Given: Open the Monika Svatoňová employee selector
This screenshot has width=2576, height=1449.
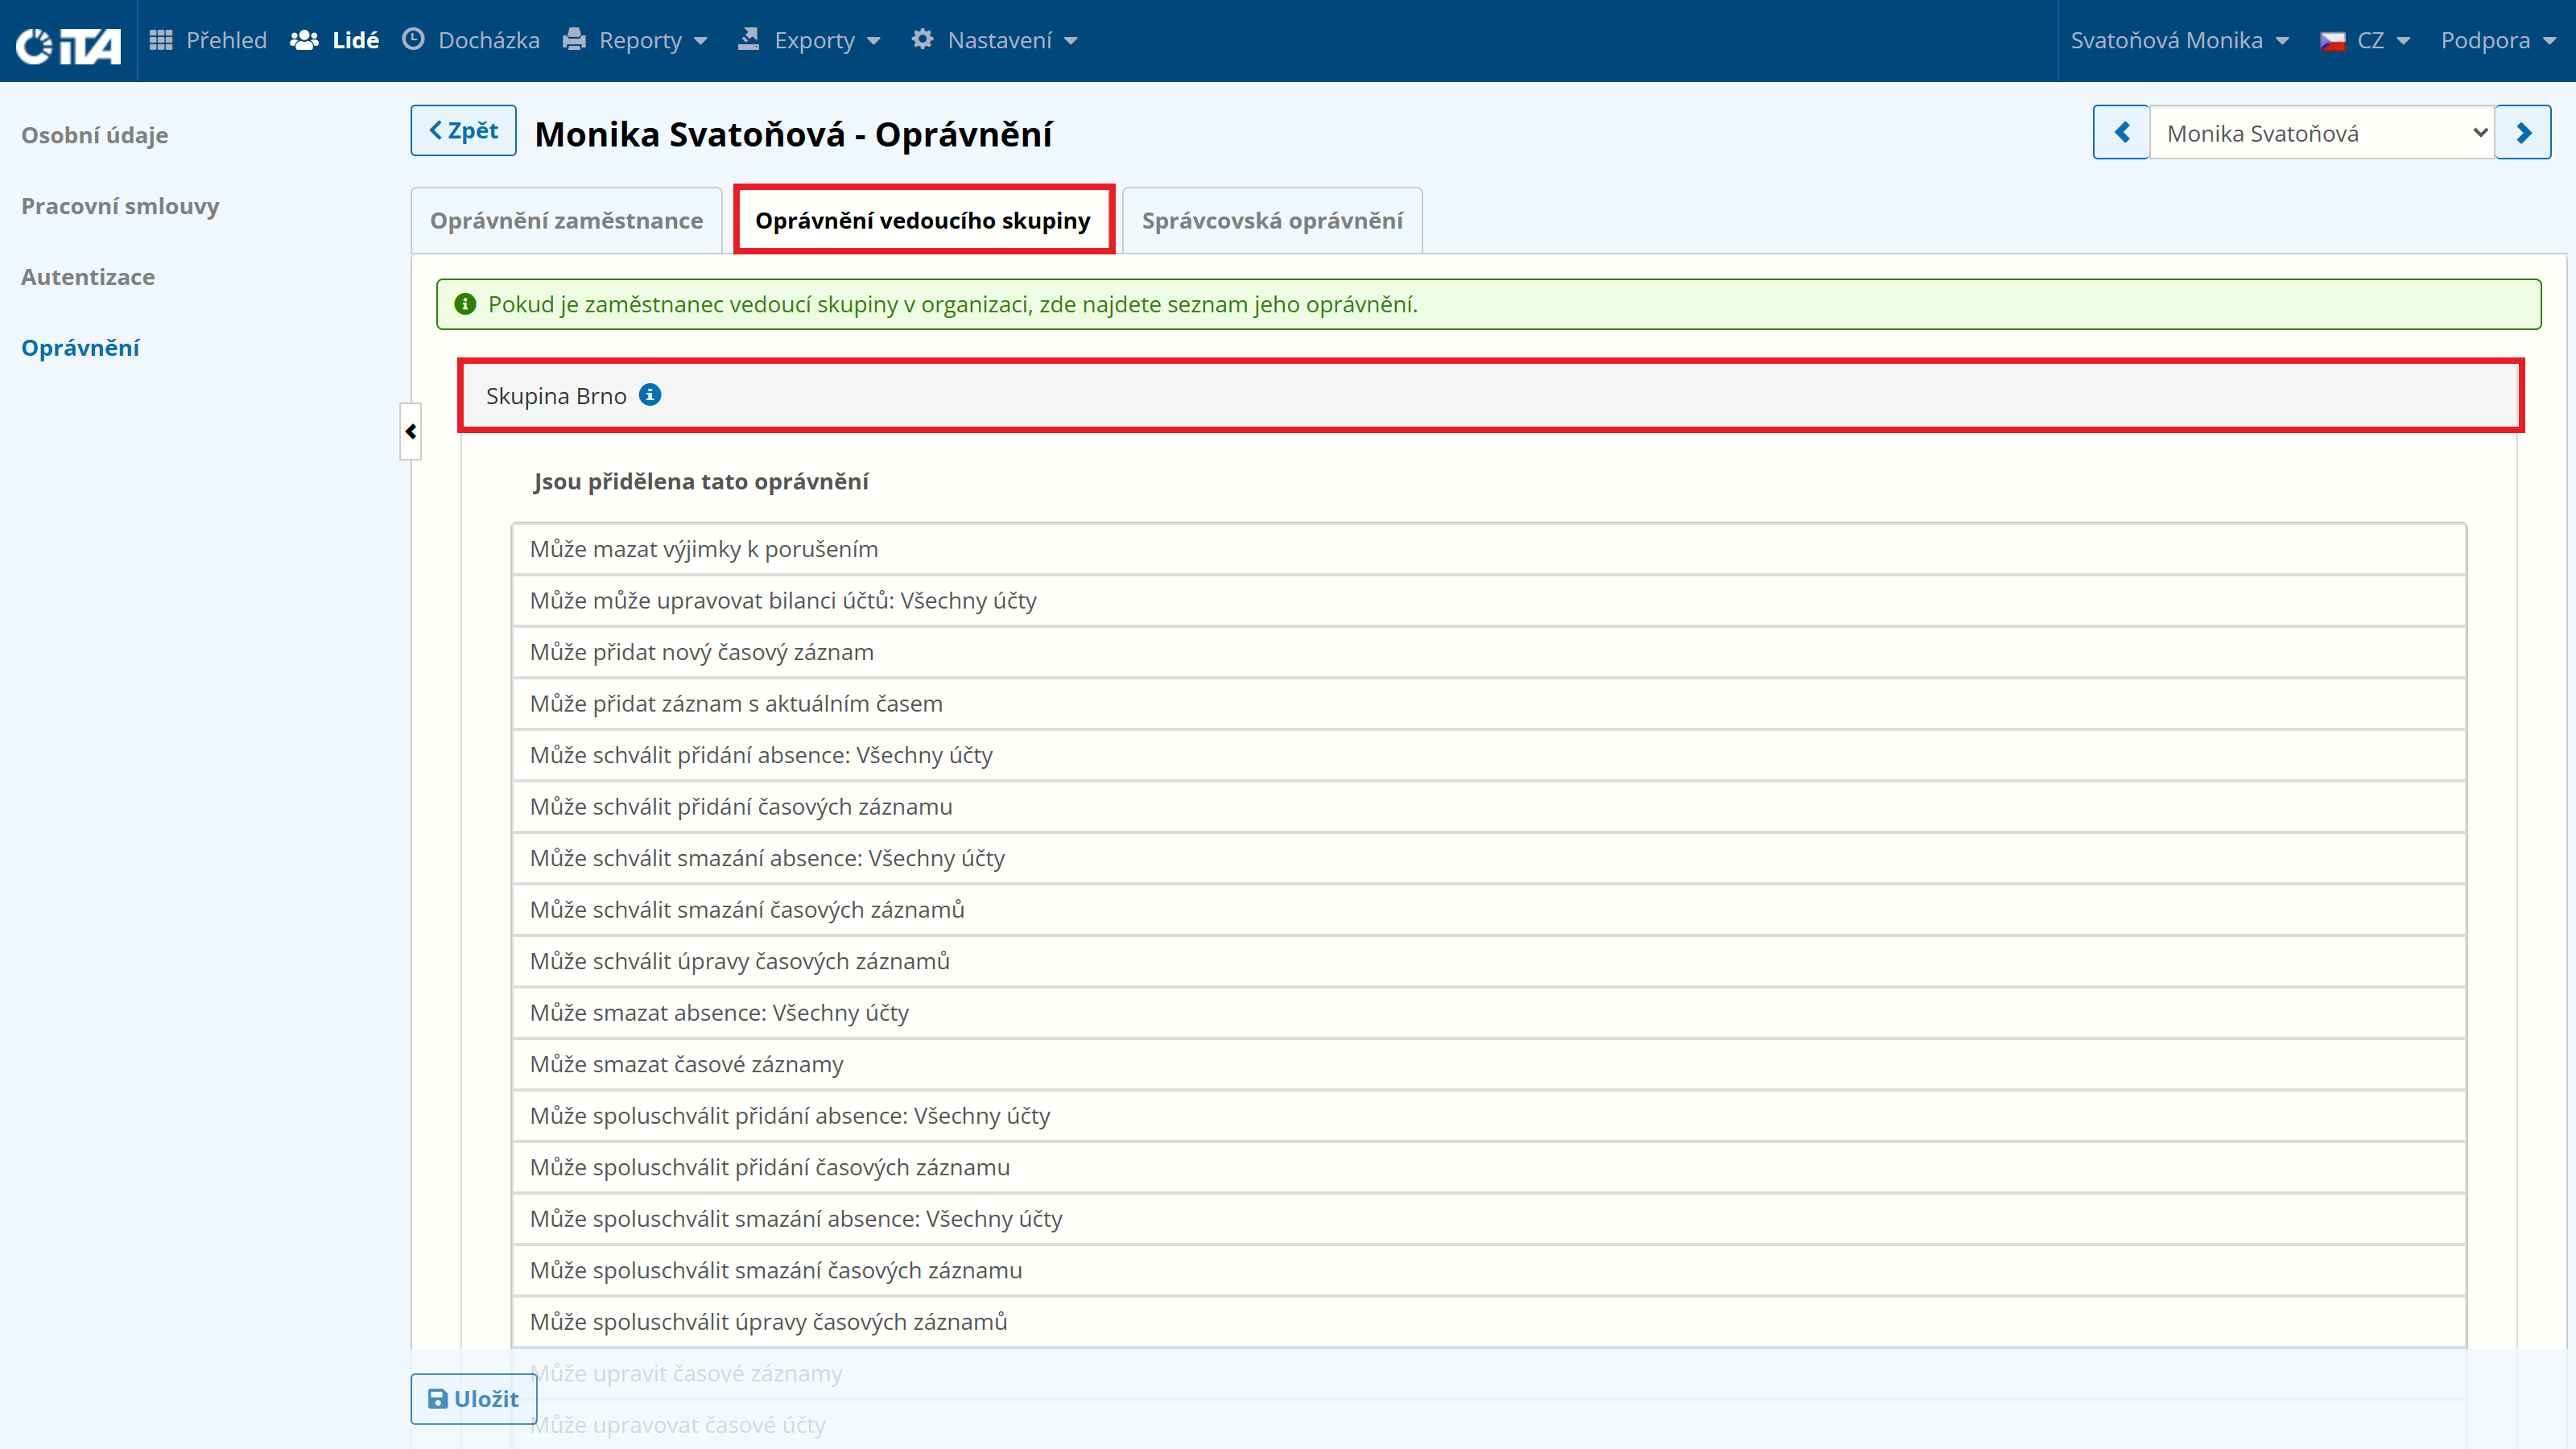Looking at the screenshot, I should tap(2322, 132).
